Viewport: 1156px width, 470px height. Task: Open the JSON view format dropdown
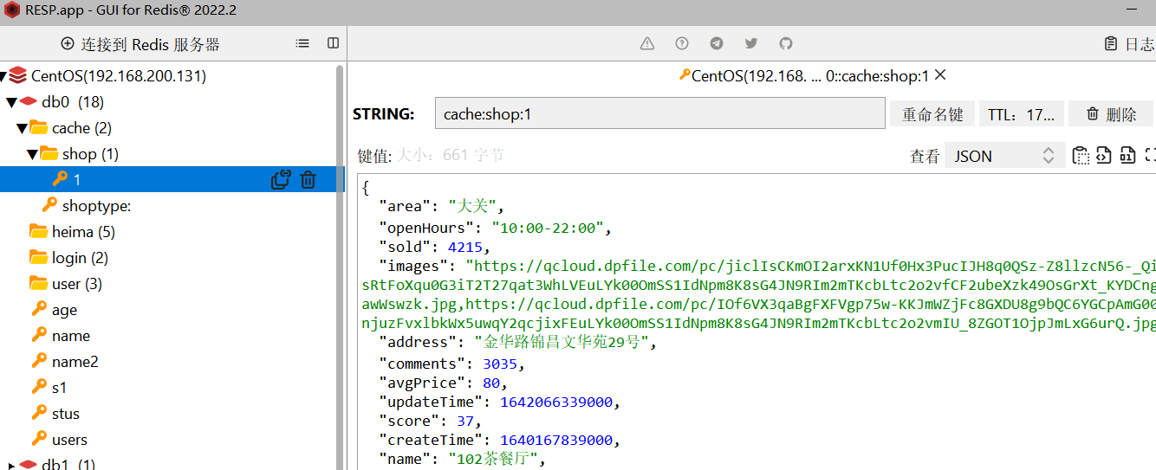coord(1004,156)
